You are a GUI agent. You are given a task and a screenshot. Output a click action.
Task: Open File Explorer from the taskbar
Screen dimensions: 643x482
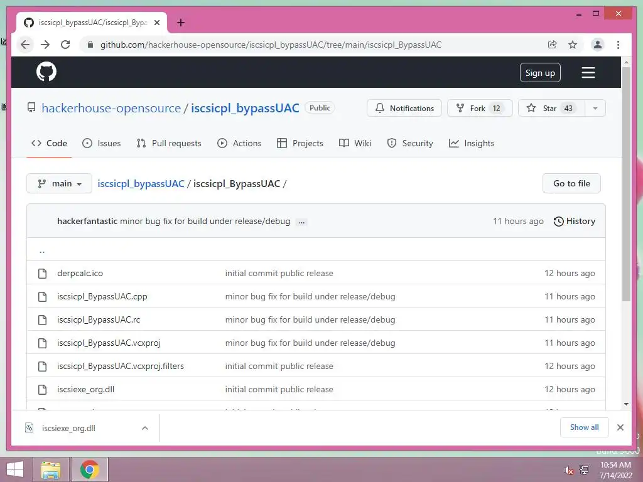tap(51, 469)
